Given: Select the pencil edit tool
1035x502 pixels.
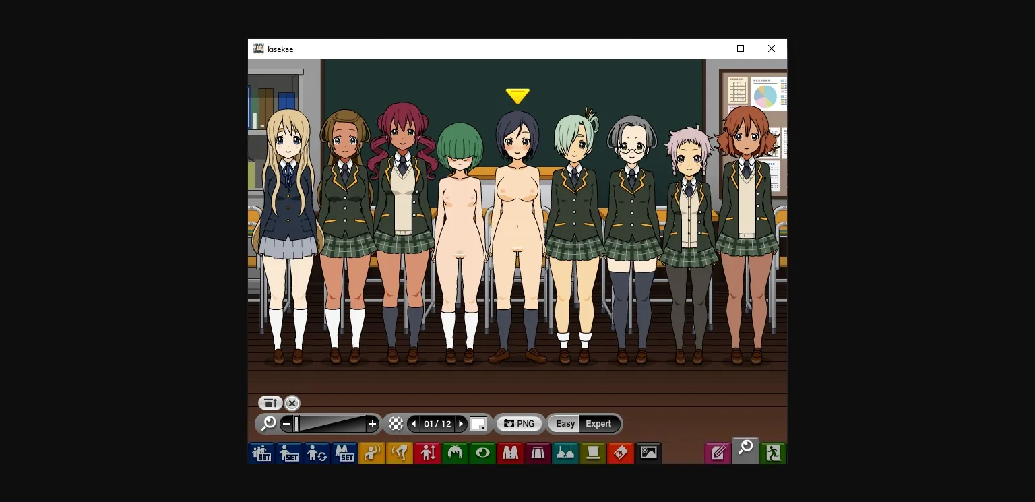Looking at the screenshot, I should pos(717,453).
